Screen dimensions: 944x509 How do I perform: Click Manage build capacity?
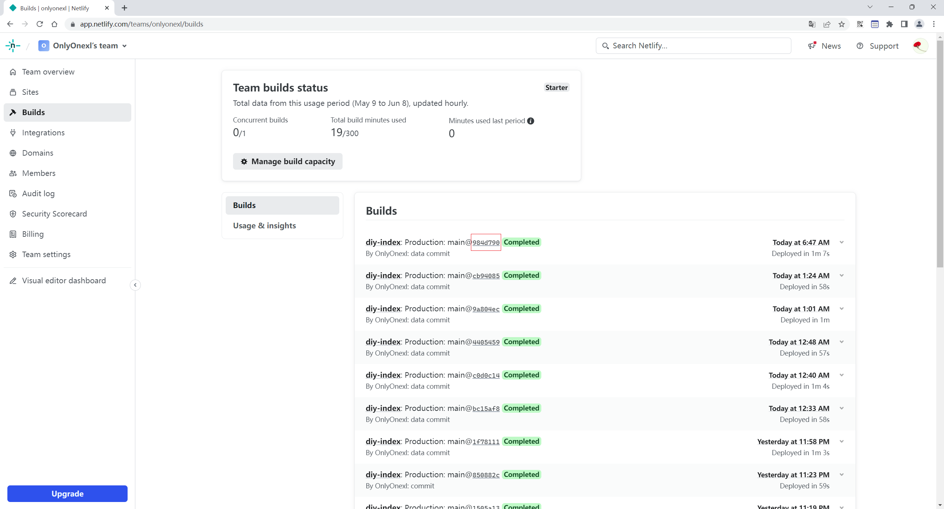pyautogui.click(x=288, y=162)
